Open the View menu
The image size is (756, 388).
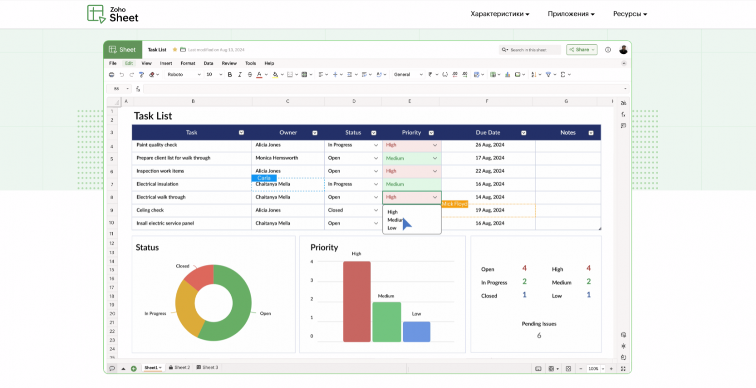(x=146, y=64)
